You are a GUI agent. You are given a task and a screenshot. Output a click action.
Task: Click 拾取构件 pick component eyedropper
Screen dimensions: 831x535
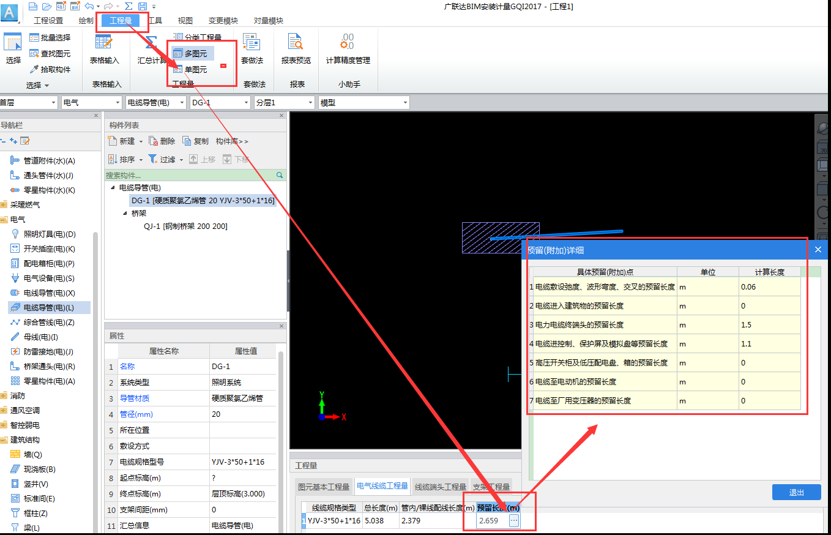50,69
